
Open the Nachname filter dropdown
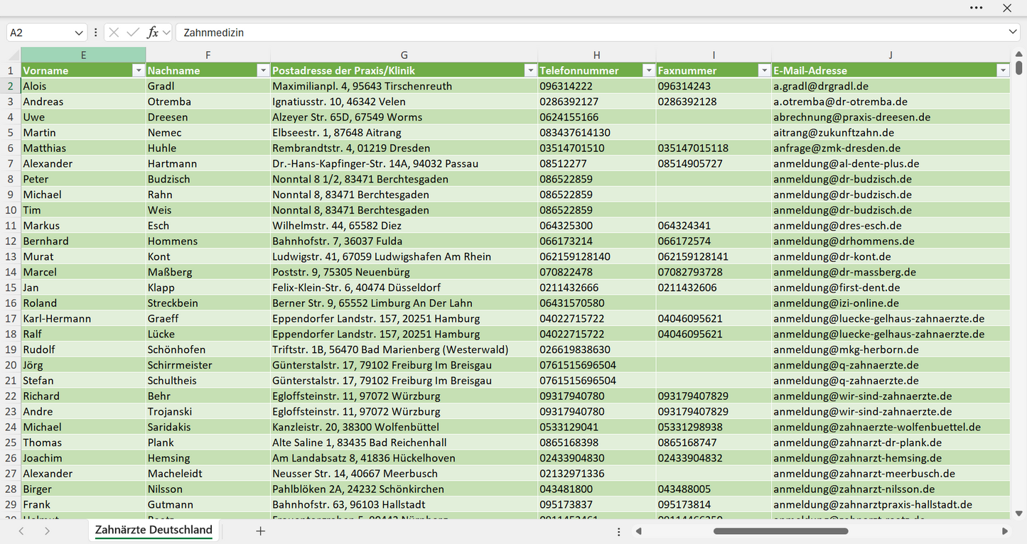[x=263, y=70]
